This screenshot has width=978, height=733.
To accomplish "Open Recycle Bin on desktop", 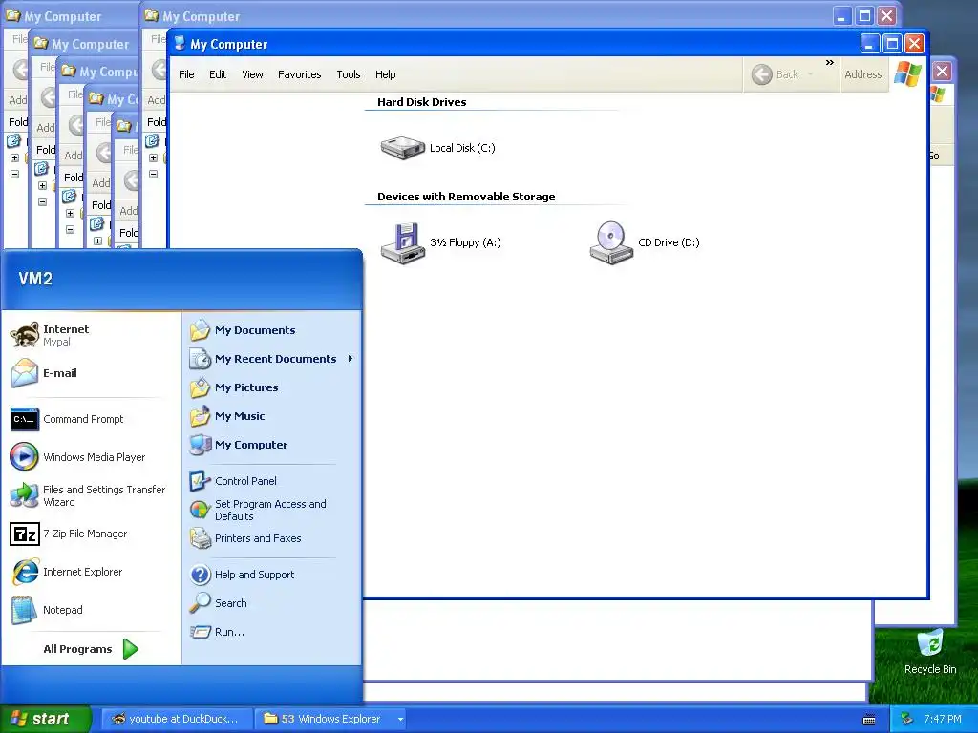I will click(930, 651).
